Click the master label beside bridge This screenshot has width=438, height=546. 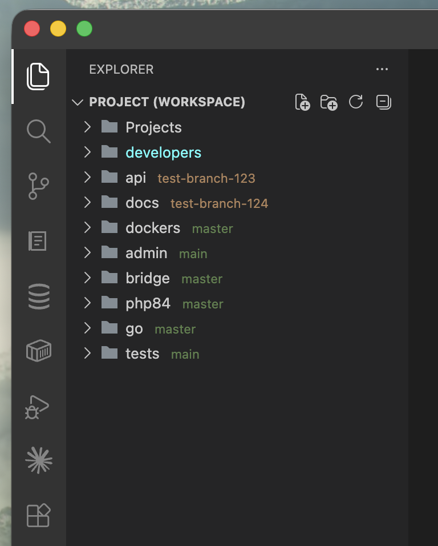tap(202, 279)
